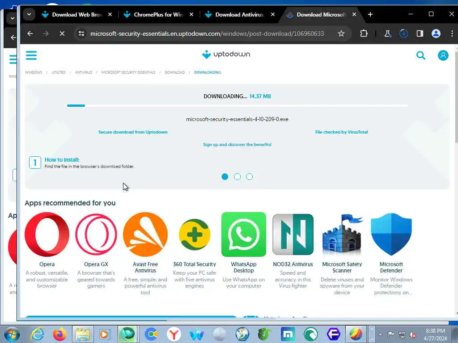Open a new browser tab
458x343 pixels.
[370, 14]
